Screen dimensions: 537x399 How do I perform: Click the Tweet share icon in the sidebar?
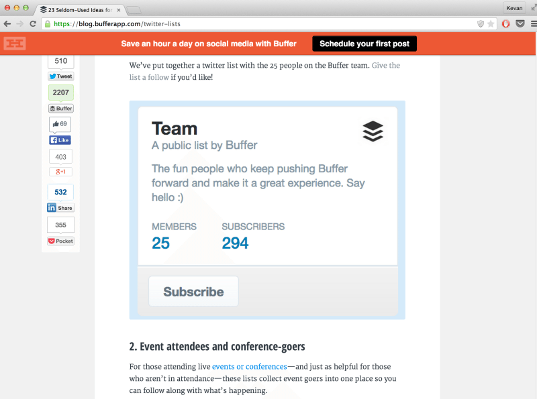pyautogui.click(x=60, y=76)
